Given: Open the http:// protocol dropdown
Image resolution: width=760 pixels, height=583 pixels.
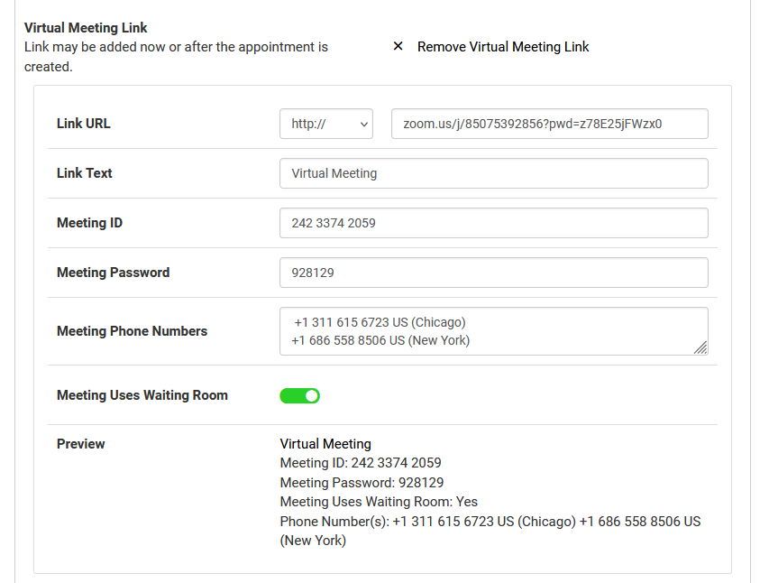Looking at the screenshot, I should click(325, 125).
